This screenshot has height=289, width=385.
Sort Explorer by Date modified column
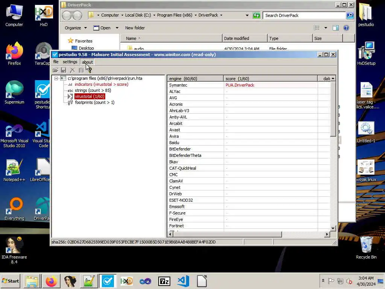245,38
